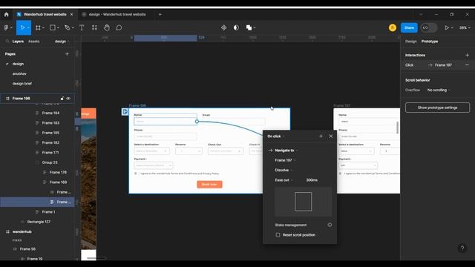Add action in On click popup
Image resolution: width=475 pixels, height=267 pixels.
321,136
